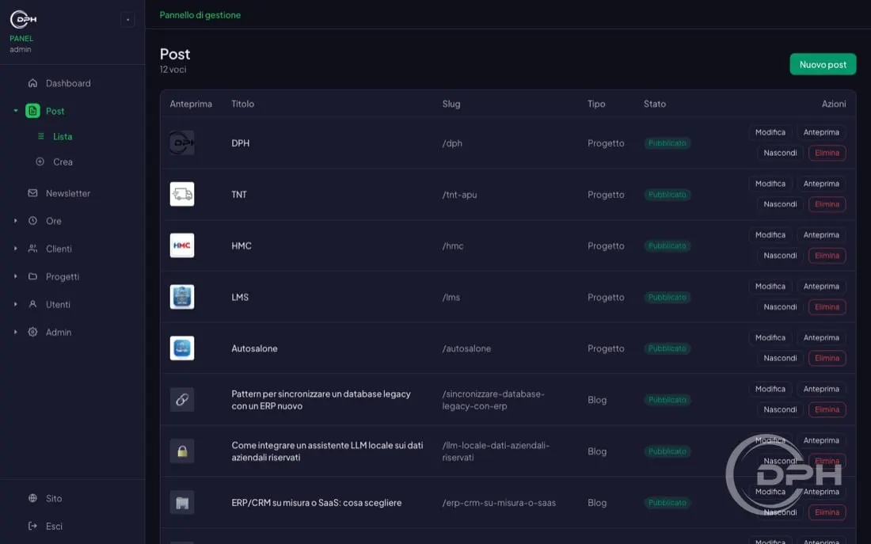The height and width of the screenshot is (544, 871).
Task: Click the TNT truck thumbnail
Action: 181,194
